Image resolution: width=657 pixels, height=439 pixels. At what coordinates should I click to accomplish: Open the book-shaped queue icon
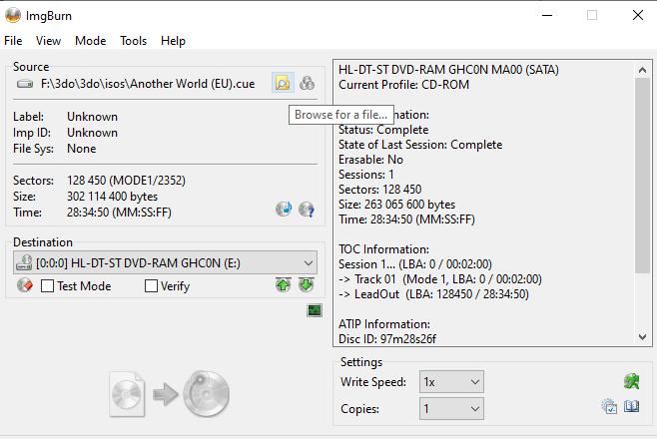coord(631,406)
